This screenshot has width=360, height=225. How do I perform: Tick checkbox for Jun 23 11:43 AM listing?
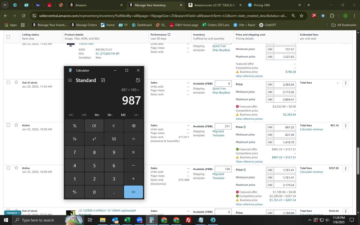coord(8,82)
